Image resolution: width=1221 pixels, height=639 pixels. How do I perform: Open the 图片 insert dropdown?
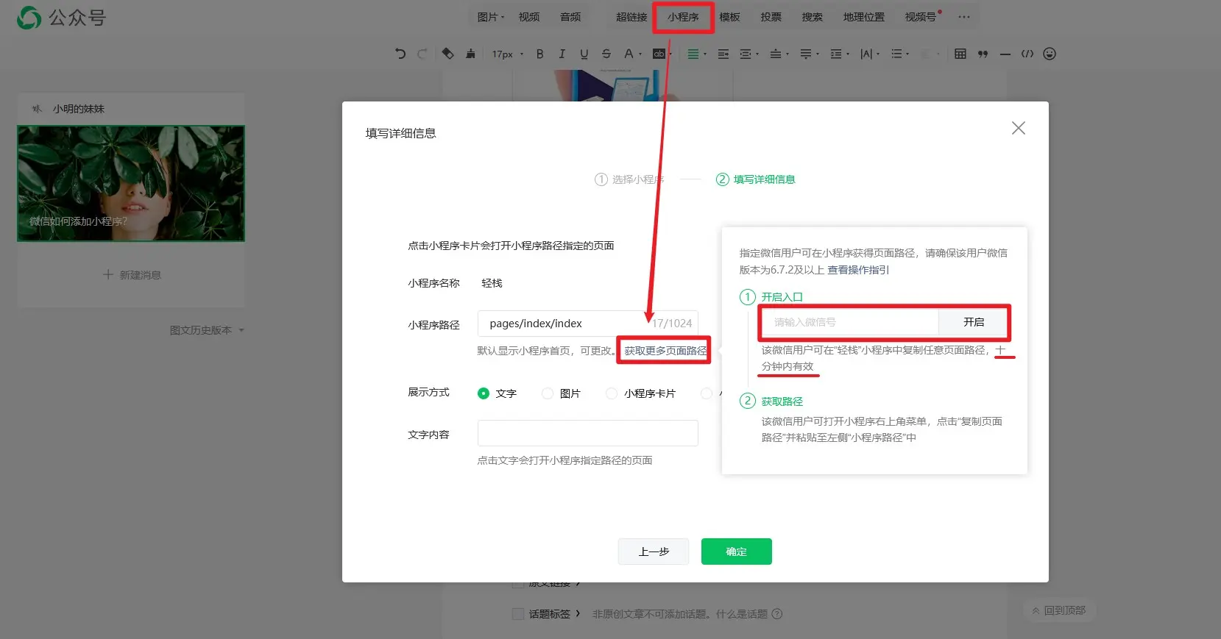(x=490, y=17)
